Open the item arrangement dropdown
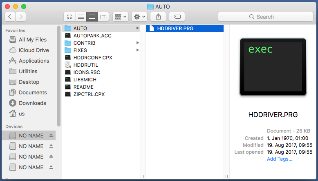This screenshot has width=318, height=181. click(121, 17)
